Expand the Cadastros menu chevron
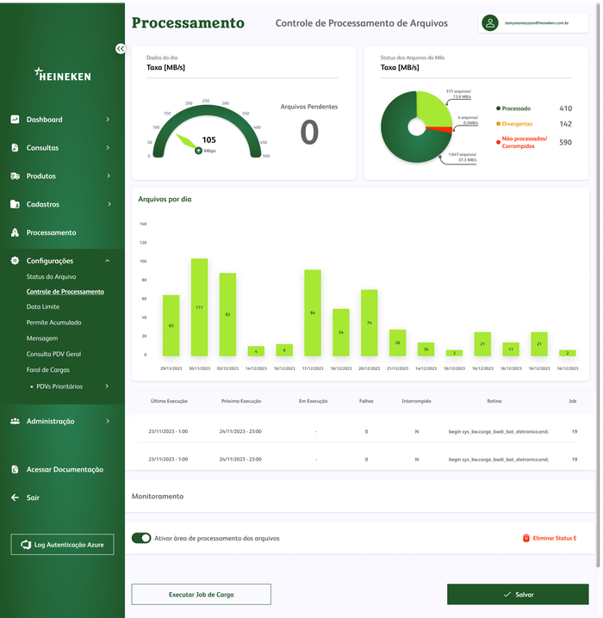 (109, 204)
